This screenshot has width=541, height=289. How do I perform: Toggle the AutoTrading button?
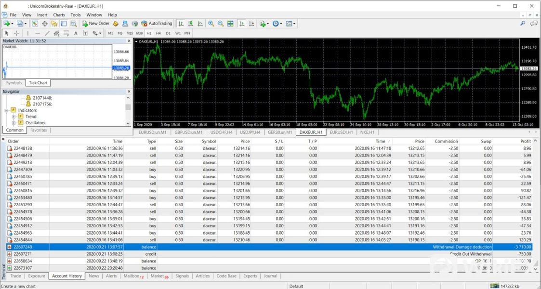click(x=157, y=24)
